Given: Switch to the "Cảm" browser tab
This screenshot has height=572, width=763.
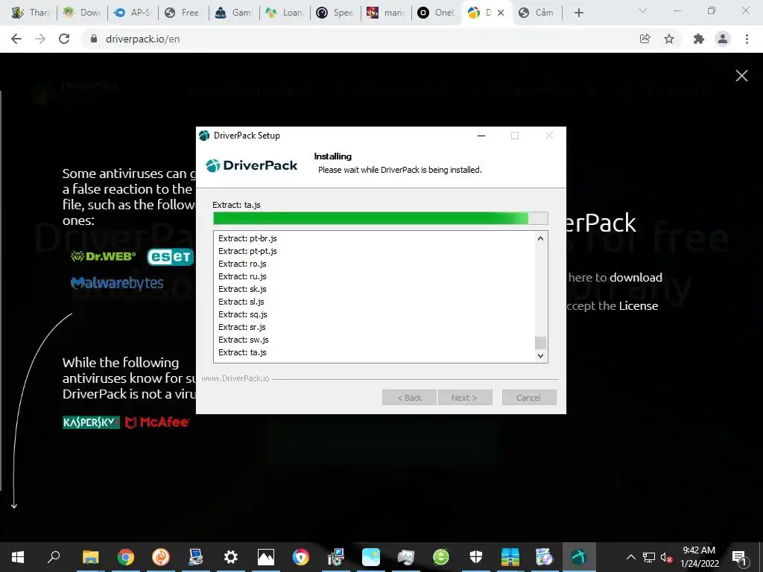Looking at the screenshot, I should [535, 13].
